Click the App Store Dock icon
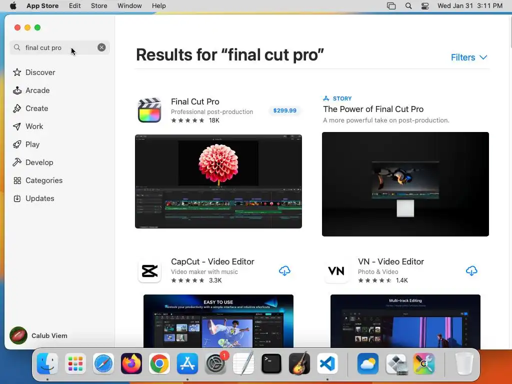 [187, 363]
